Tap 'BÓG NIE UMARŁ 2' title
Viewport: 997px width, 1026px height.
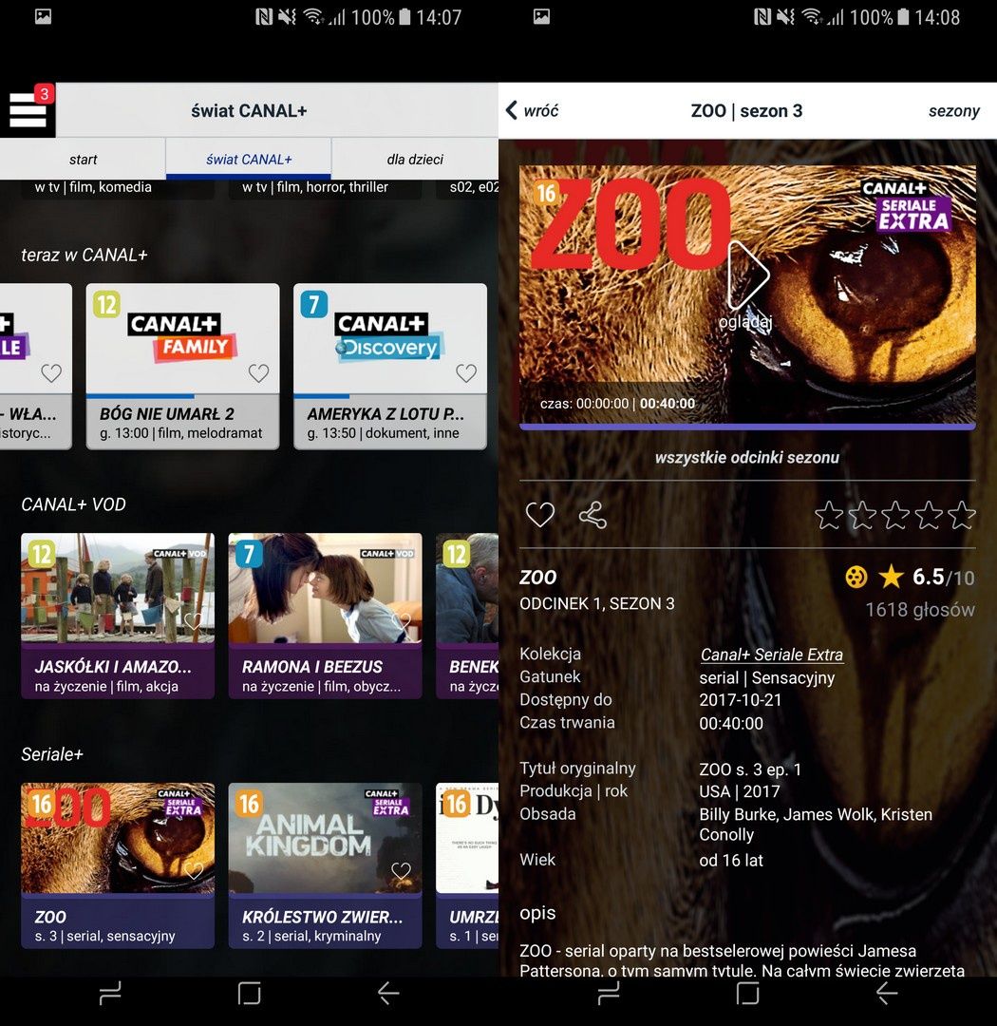pos(167,413)
